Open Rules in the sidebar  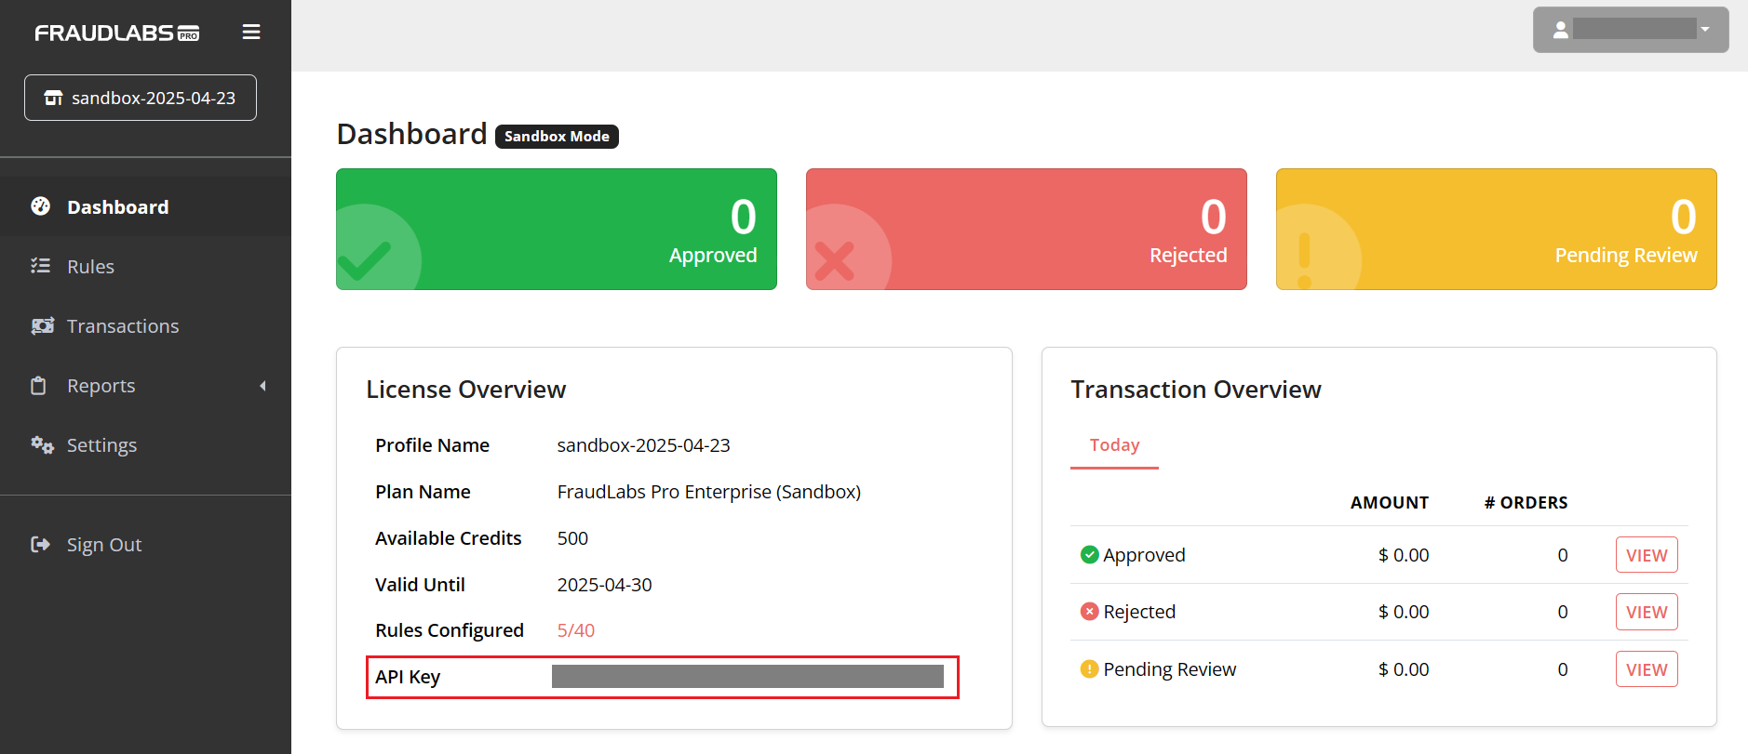click(145, 266)
